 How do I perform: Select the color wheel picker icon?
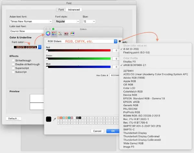coord(48,33)
